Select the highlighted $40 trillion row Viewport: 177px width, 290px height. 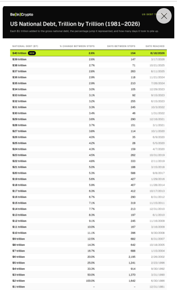[x=88, y=53]
